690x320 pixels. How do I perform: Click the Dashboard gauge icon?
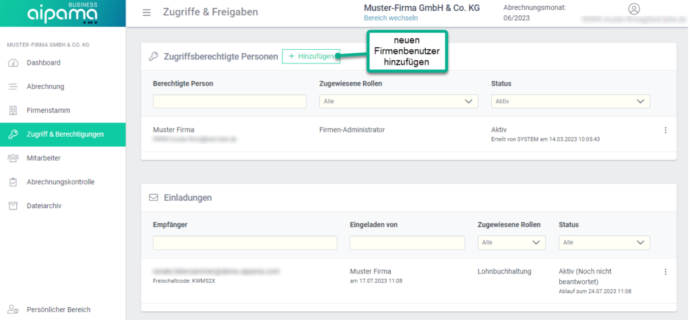13,63
